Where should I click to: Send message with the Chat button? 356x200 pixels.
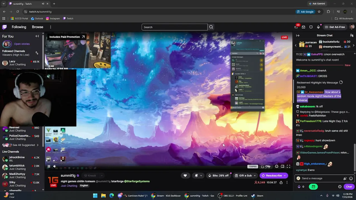tap(349, 187)
